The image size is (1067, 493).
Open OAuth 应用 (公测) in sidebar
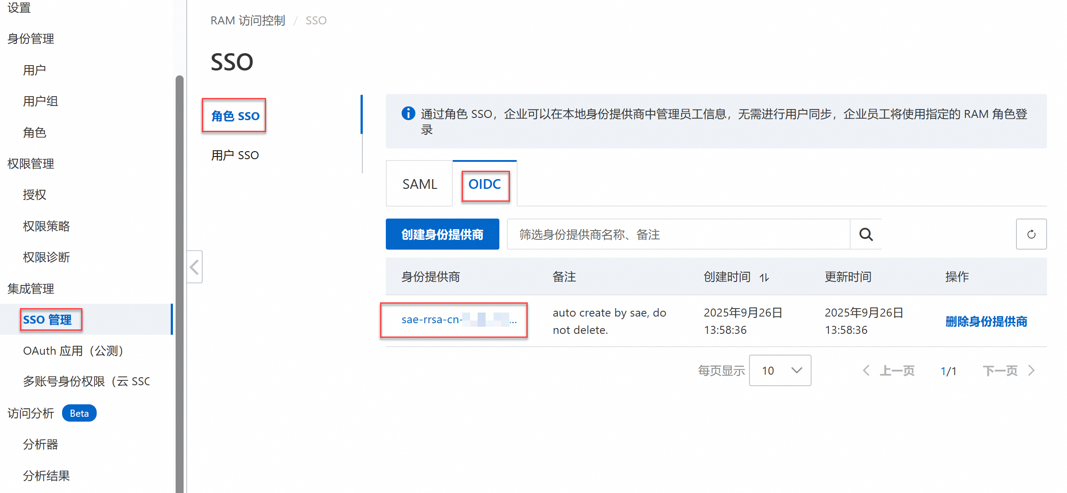pyautogui.click(x=73, y=351)
